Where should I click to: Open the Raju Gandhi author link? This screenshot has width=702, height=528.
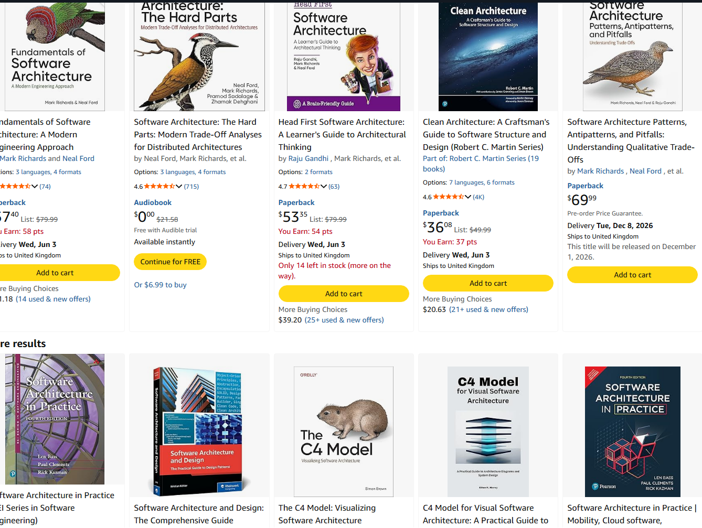coord(309,158)
